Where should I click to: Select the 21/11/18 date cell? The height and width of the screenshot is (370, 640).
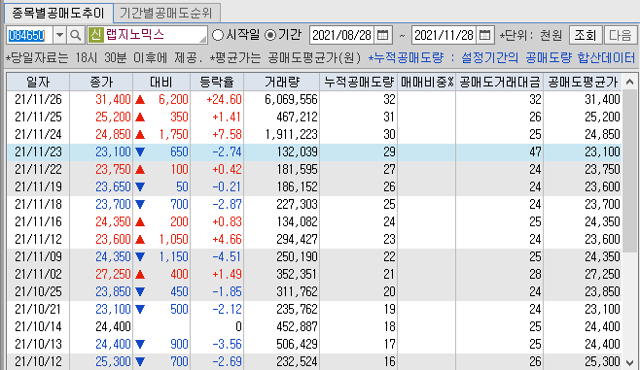pyautogui.click(x=38, y=205)
